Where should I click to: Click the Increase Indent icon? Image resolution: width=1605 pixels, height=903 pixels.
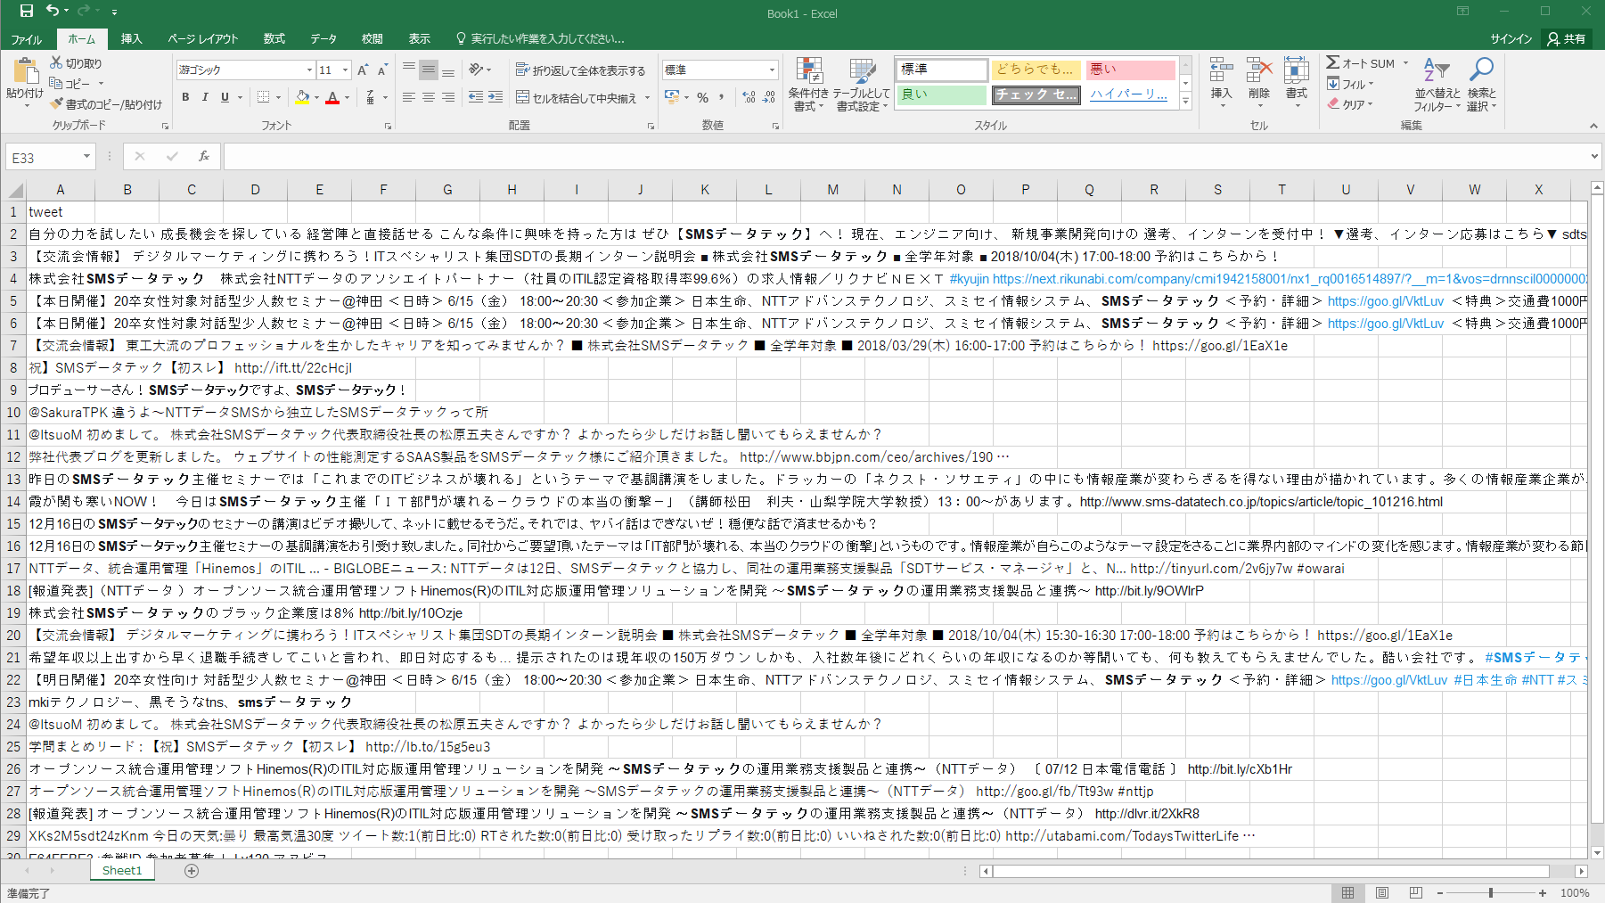(495, 97)
